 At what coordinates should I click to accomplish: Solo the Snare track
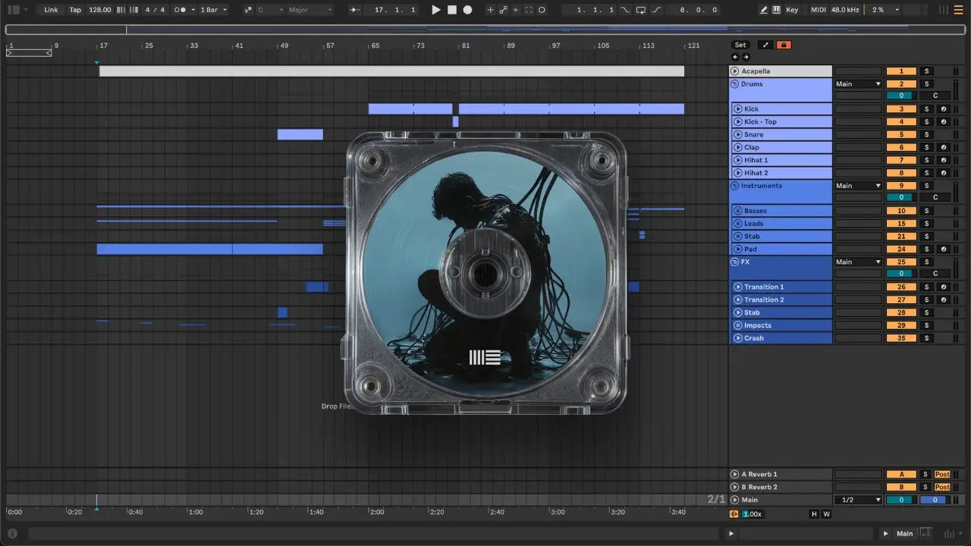coord(925,135)
